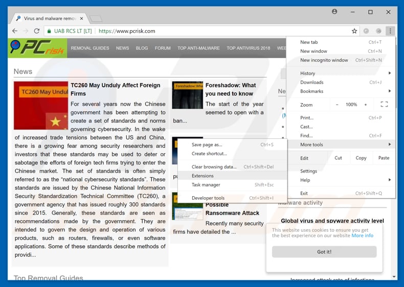Click the Foreshadow article thumbnail
This screenshot has width=404, height=287.
tap(188, 95)
